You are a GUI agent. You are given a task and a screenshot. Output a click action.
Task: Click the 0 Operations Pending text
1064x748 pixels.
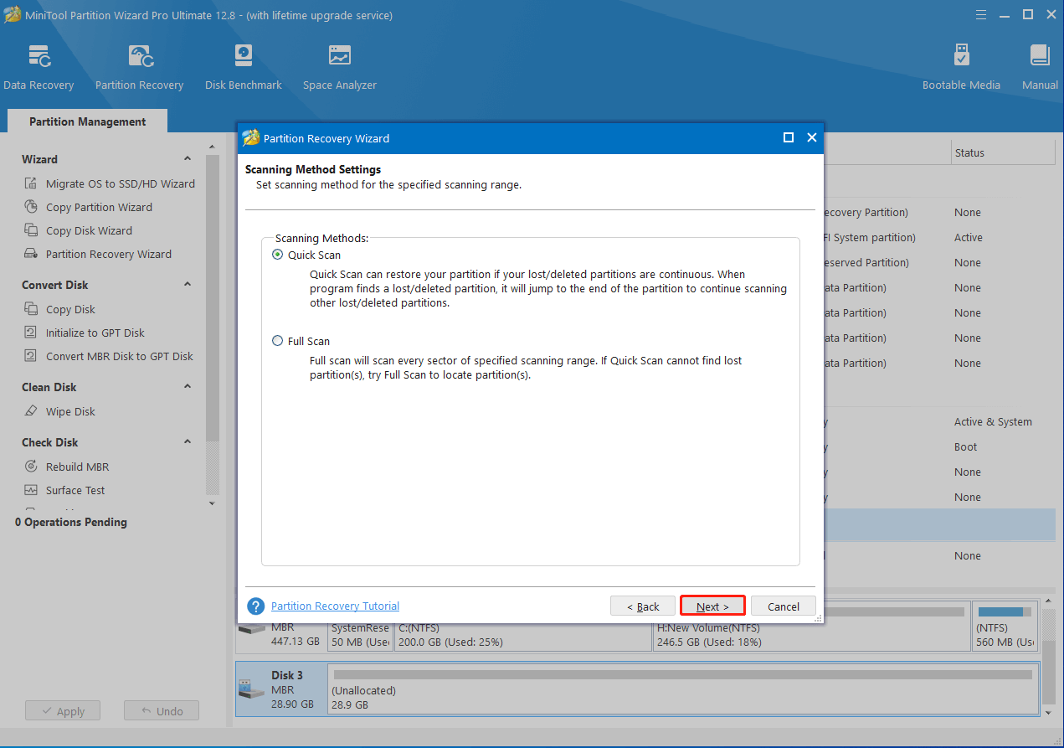(71, 522)
